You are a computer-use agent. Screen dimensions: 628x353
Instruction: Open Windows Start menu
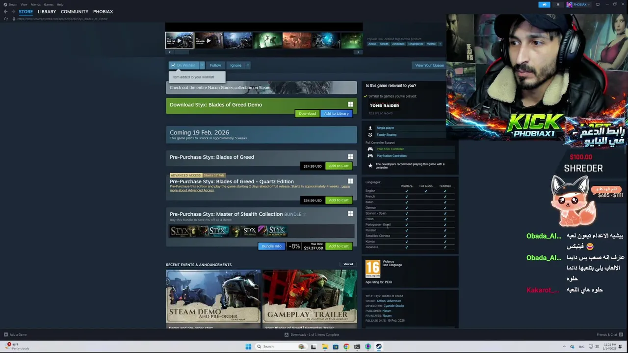click(248, 347)
